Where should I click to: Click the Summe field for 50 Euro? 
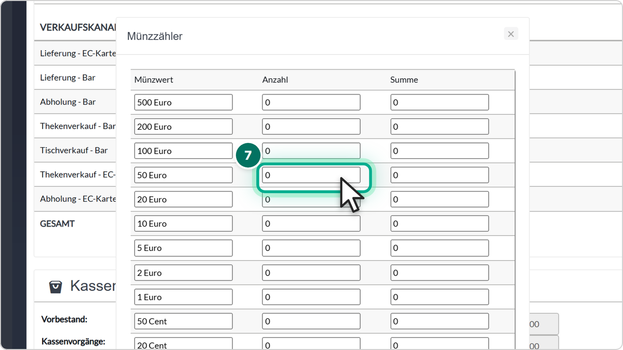(440, 175)
